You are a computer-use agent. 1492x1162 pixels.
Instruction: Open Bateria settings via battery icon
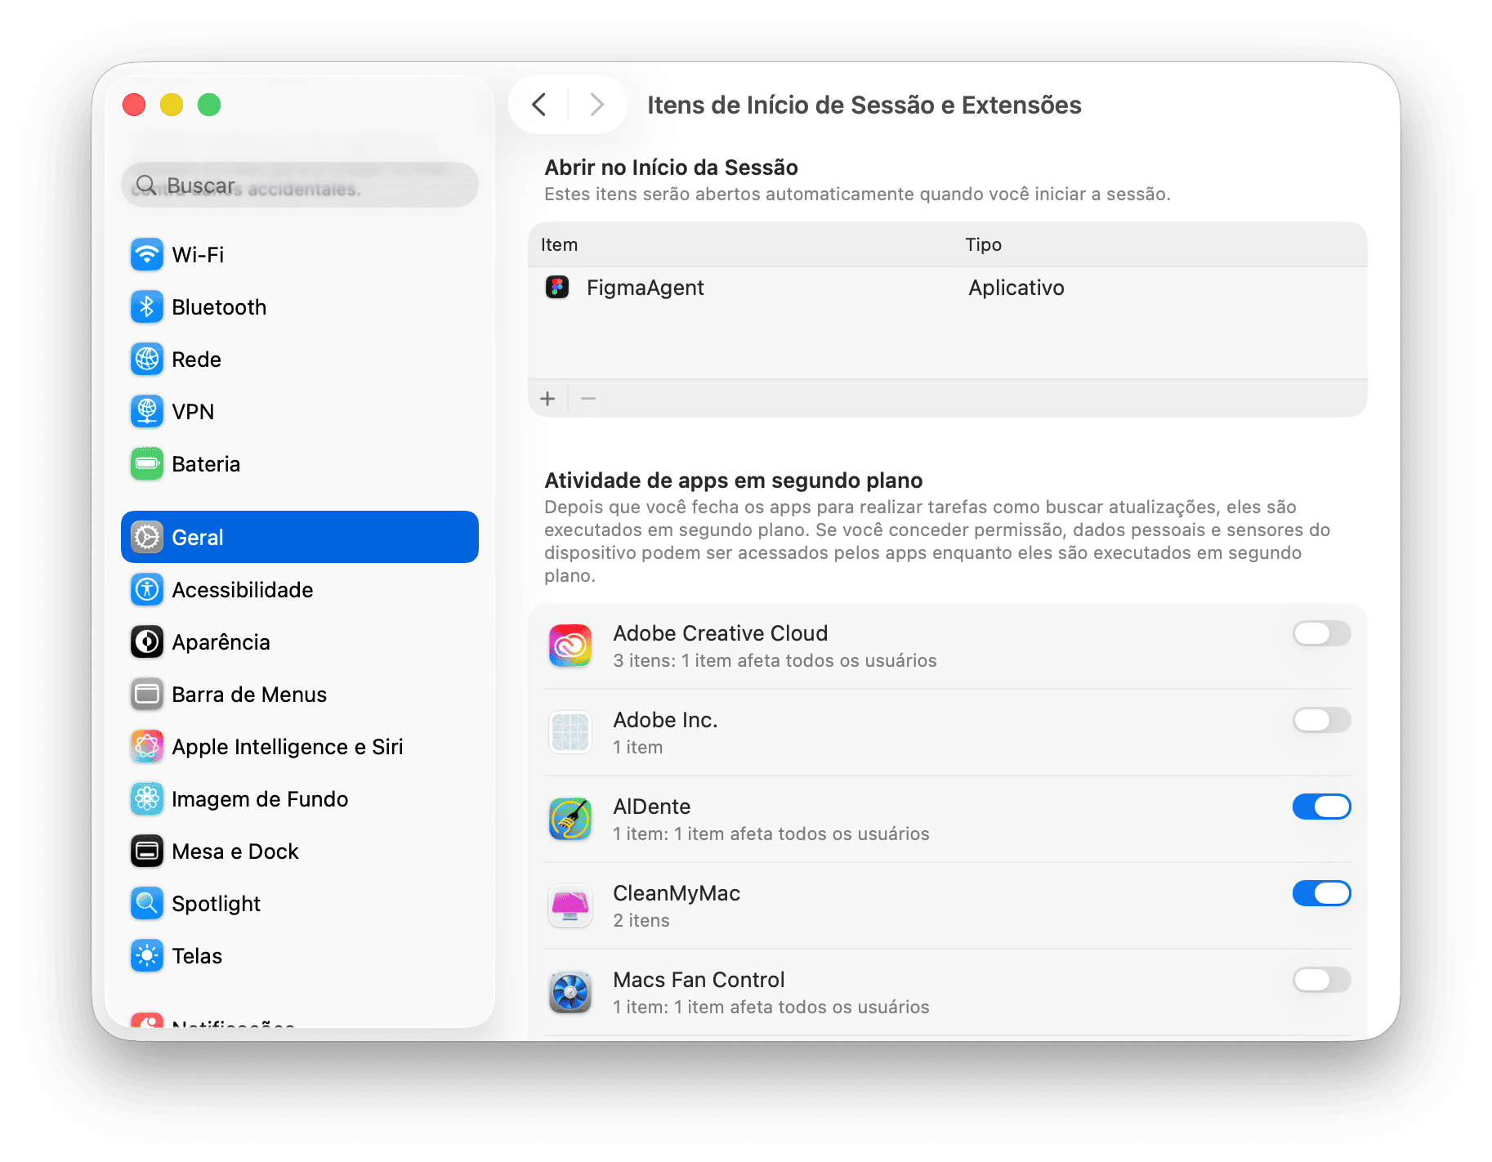point(147,463)
